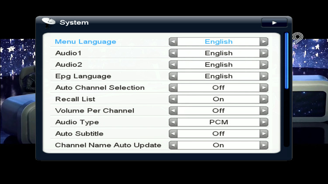Click right arrow for Channel Name Auto Update

264,145
